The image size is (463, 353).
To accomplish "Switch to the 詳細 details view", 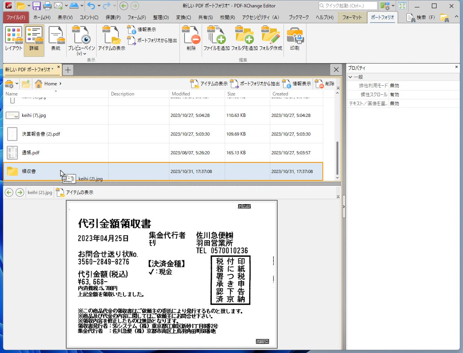I will 34,40.
